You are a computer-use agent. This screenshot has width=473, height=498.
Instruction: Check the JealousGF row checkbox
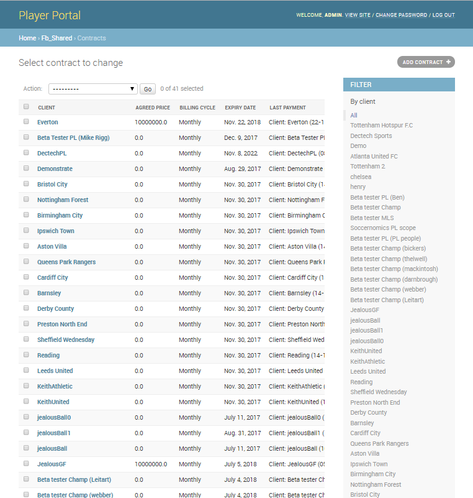point(26,463)
